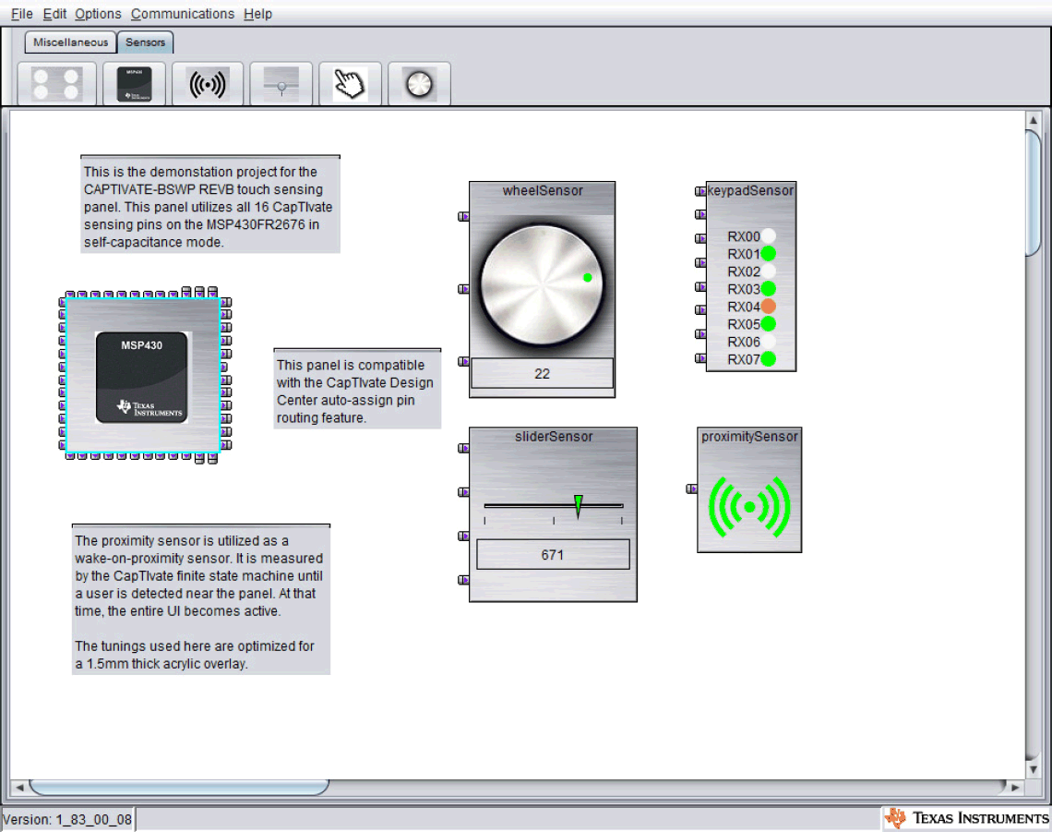The height and width of the screenshot is (832, 1052).
Task: Switch to the Sensors tab
Action: click(146, 42)
